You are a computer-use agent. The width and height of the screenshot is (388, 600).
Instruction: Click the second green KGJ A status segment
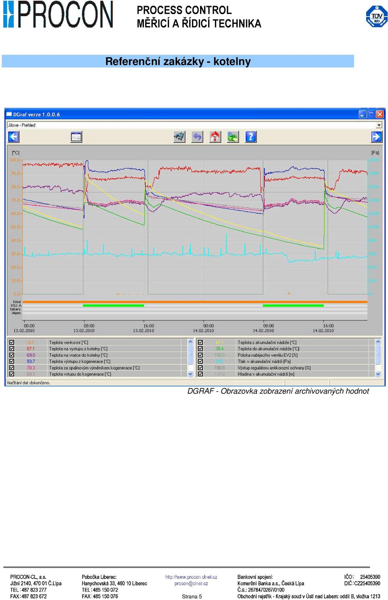(x=293, y=305)
